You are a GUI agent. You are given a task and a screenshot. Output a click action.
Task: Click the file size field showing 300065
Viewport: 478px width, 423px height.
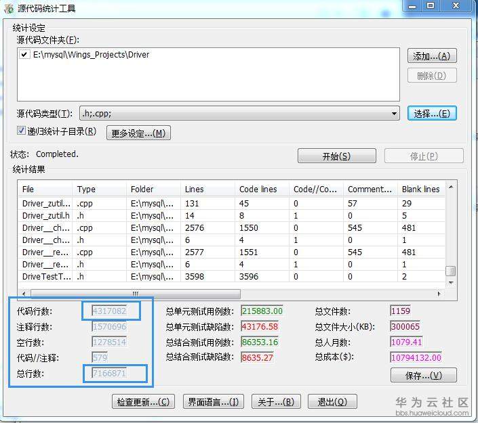[x=405, y=326]
